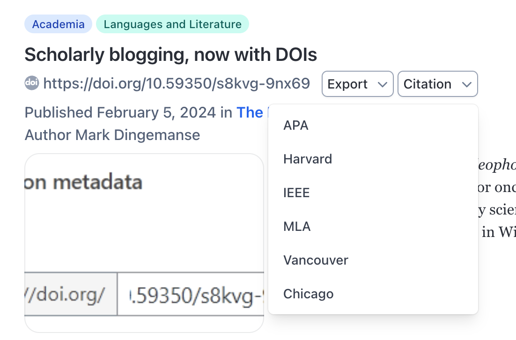Select IEEE from citation list
Viewport: 516px width, 340px height.
click(x=296, y=193)
